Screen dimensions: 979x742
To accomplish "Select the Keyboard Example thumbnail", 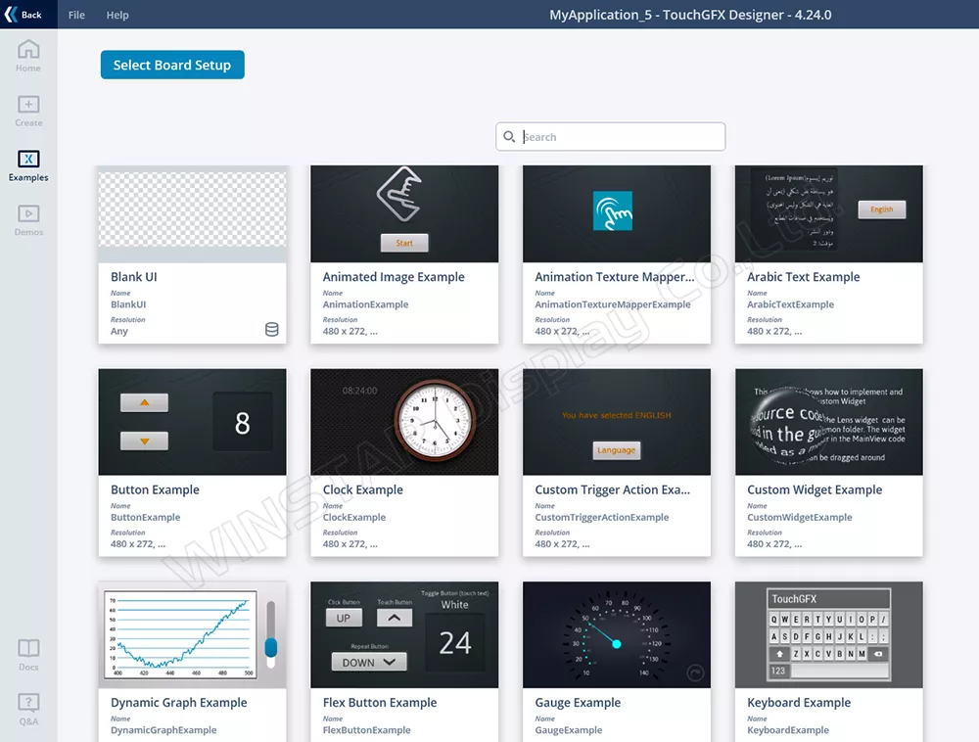I will [828, 634].
